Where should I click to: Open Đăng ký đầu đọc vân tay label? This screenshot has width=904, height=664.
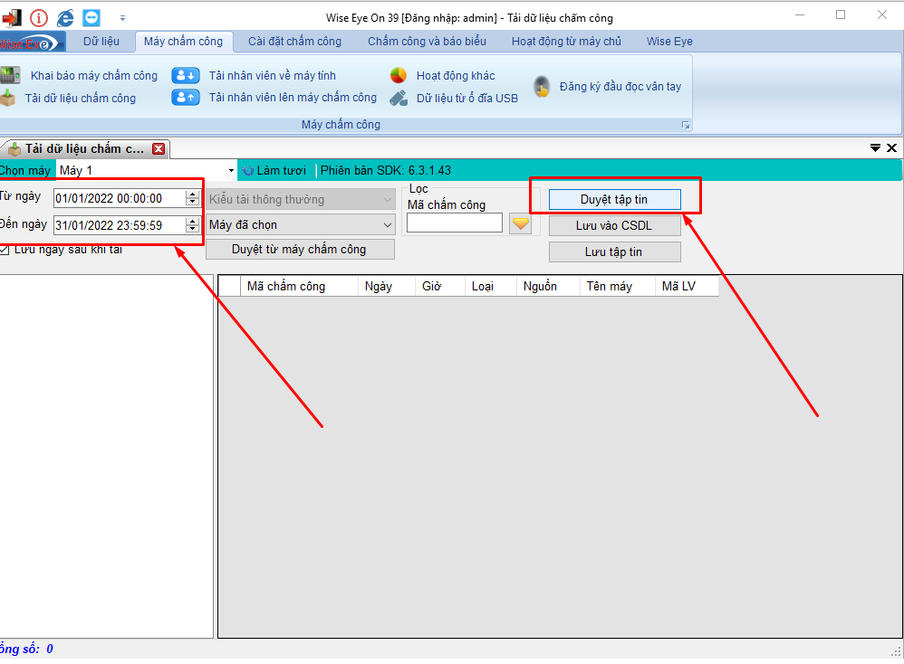pos(620,86)
